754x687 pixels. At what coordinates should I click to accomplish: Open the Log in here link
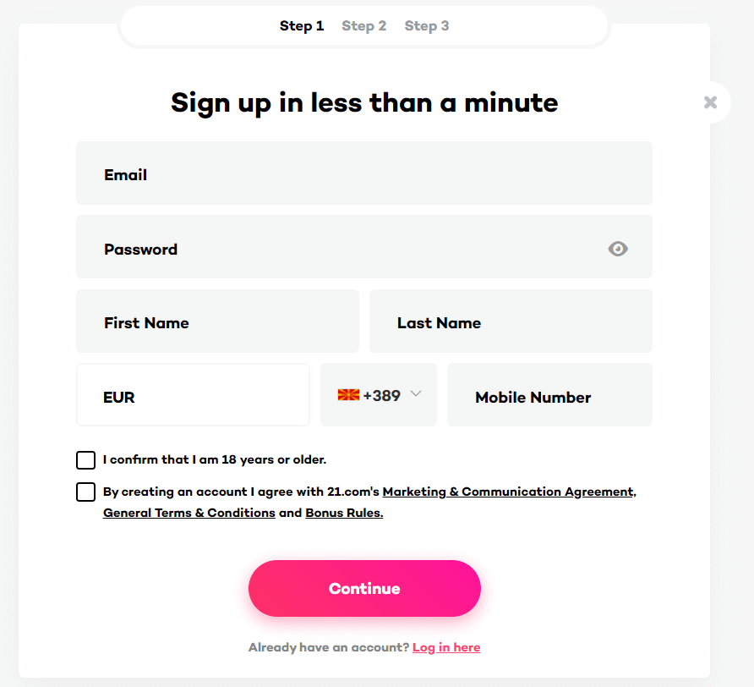[446, 647]
